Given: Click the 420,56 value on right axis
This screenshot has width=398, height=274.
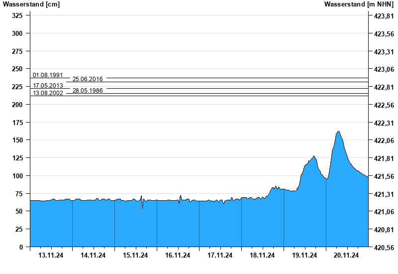Looking at the screenshot, I should [x=384, y=248].
